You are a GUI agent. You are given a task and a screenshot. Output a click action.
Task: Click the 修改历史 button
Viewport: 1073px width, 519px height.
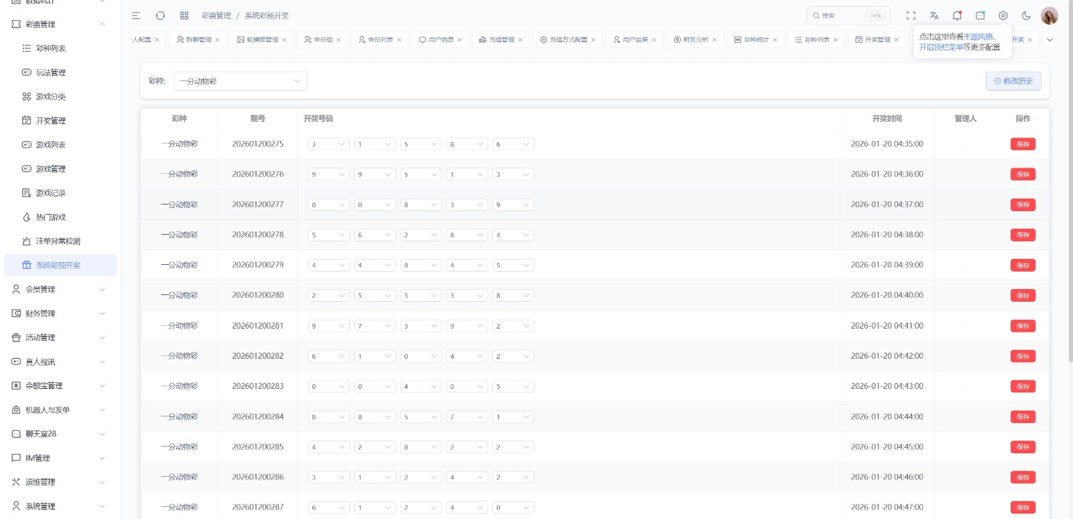tap(1013, 81)
